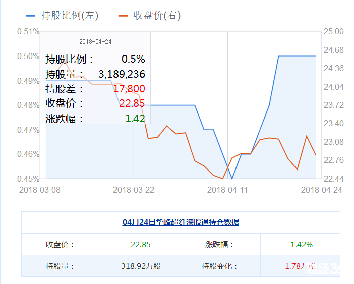Click the 23.72 right axis label
This screenshot has width=354, height=284.
click(x=334, y=105)
